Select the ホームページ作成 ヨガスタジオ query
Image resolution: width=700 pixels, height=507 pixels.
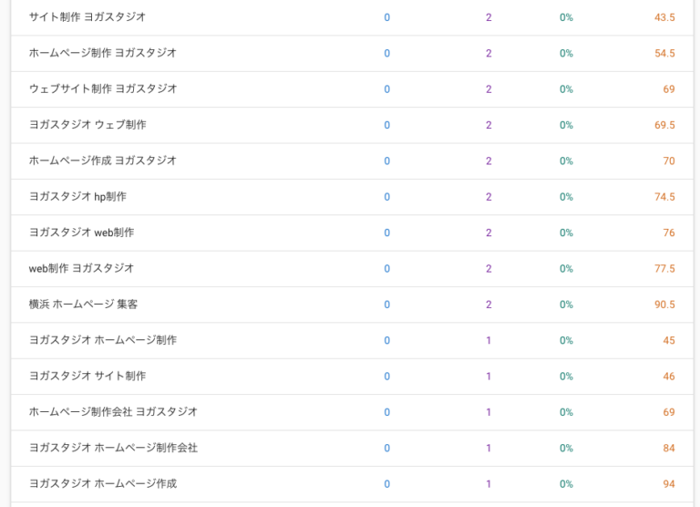click(103, 160)
